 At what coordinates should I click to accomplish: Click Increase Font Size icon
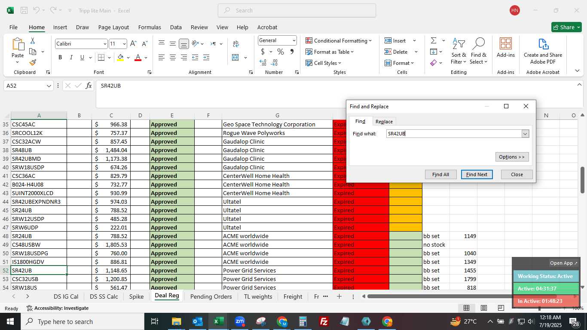[133, 43]
